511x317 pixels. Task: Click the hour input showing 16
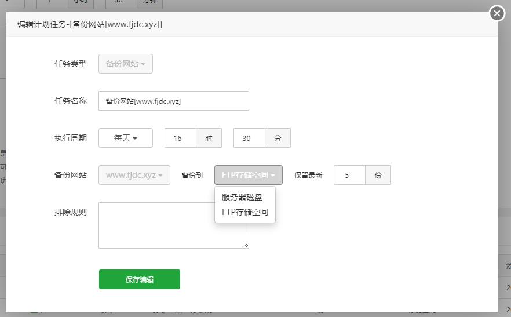[x=180, y=138]
